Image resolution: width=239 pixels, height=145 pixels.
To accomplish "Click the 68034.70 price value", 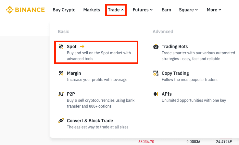I will 146,142.
